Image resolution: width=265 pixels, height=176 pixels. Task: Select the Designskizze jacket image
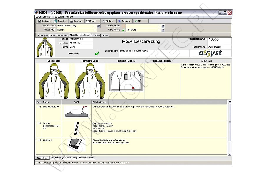click(54, 81)
